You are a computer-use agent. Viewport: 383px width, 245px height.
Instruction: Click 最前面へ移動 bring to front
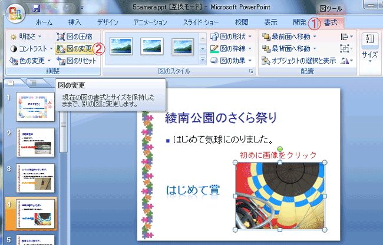(286, 37)
